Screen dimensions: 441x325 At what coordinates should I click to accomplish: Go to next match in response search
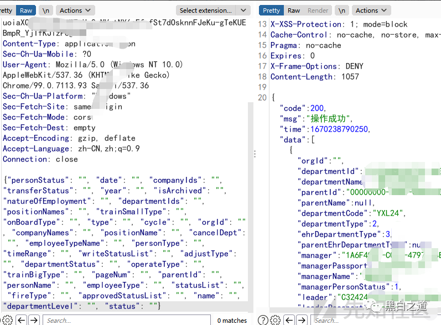tap(302, 320)
